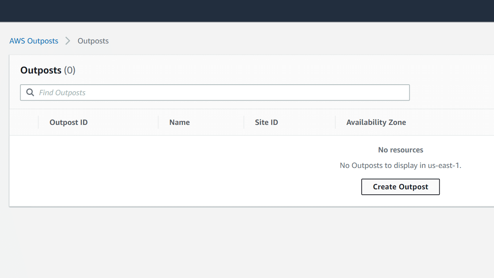The height and width of the screenshot is (278, 494).
Task: Click the breadcrumb chevron separator icon
Action: tap(67, 41)
